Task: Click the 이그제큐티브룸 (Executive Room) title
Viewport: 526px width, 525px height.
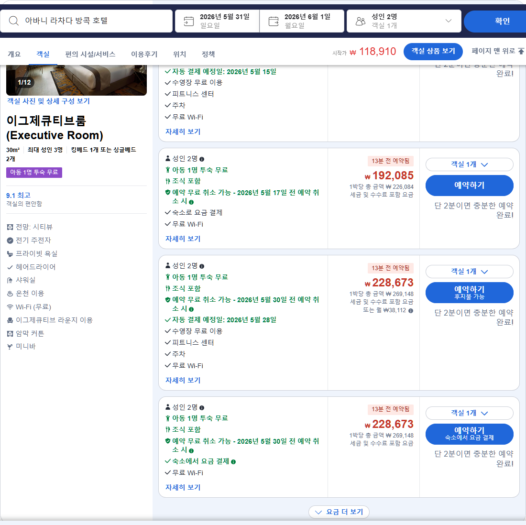Action: (55, 128)
